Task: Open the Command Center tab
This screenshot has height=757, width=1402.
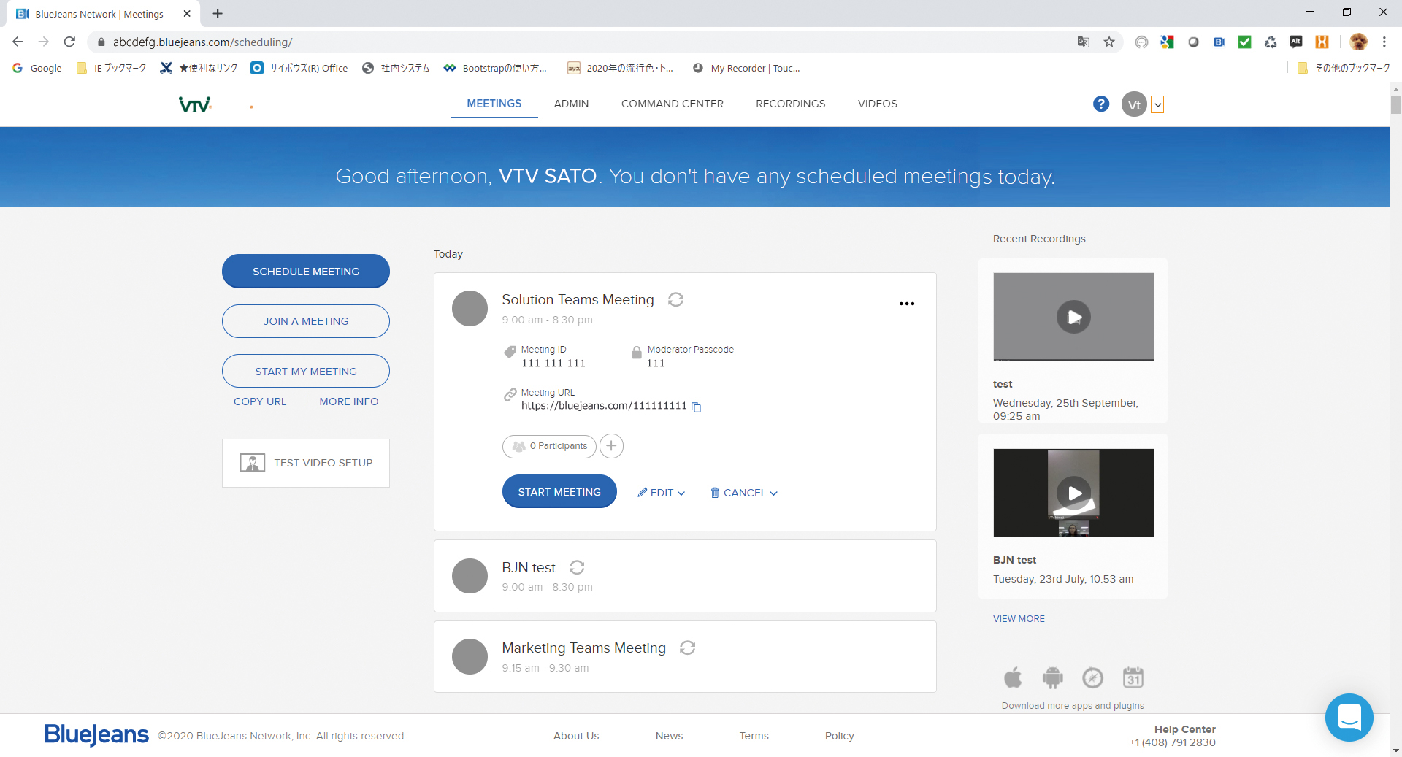Action: 673,104
